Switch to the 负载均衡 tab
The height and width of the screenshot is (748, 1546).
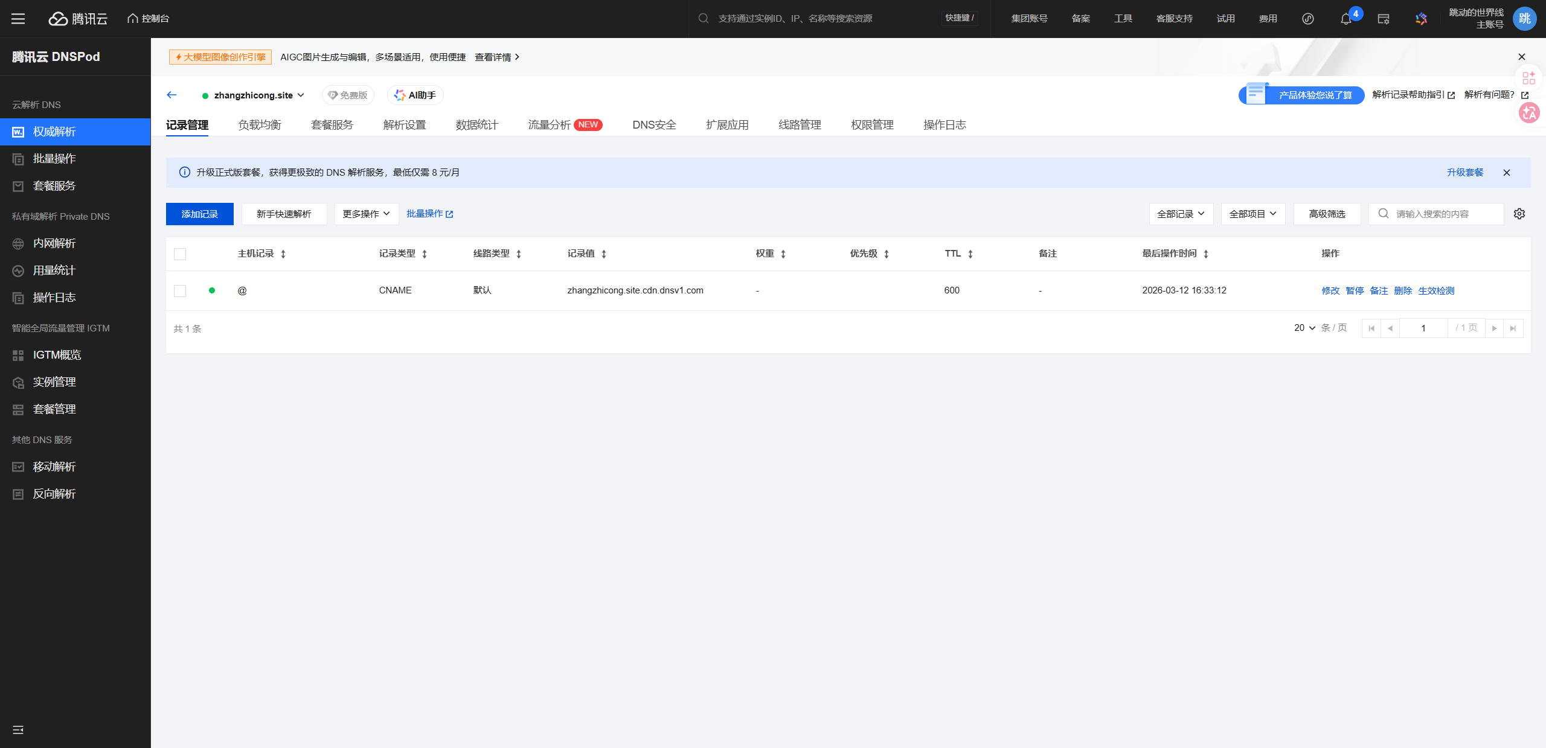pyautogui.click(x=260, y=125)
